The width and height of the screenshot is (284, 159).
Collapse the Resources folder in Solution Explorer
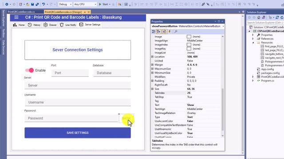pyautogui.click(x=253, y=42)
